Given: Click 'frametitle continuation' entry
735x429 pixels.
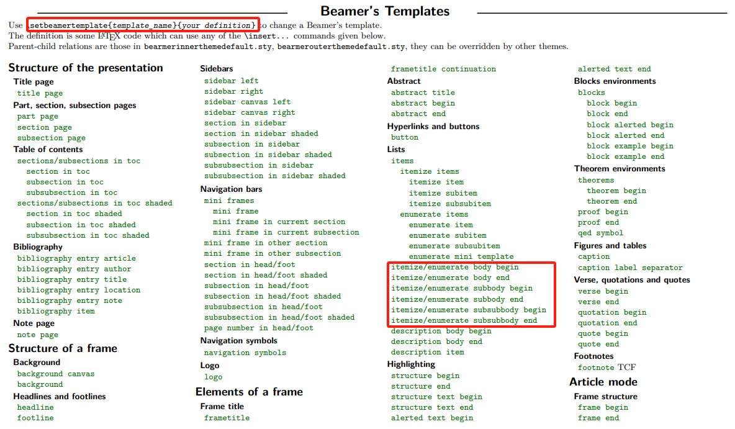Looking at the screenshot, I should coord(443,69).
